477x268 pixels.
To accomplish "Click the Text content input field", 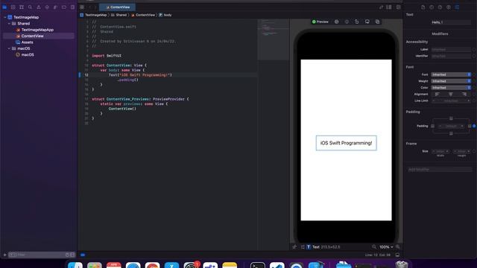I will pos(451,22).
